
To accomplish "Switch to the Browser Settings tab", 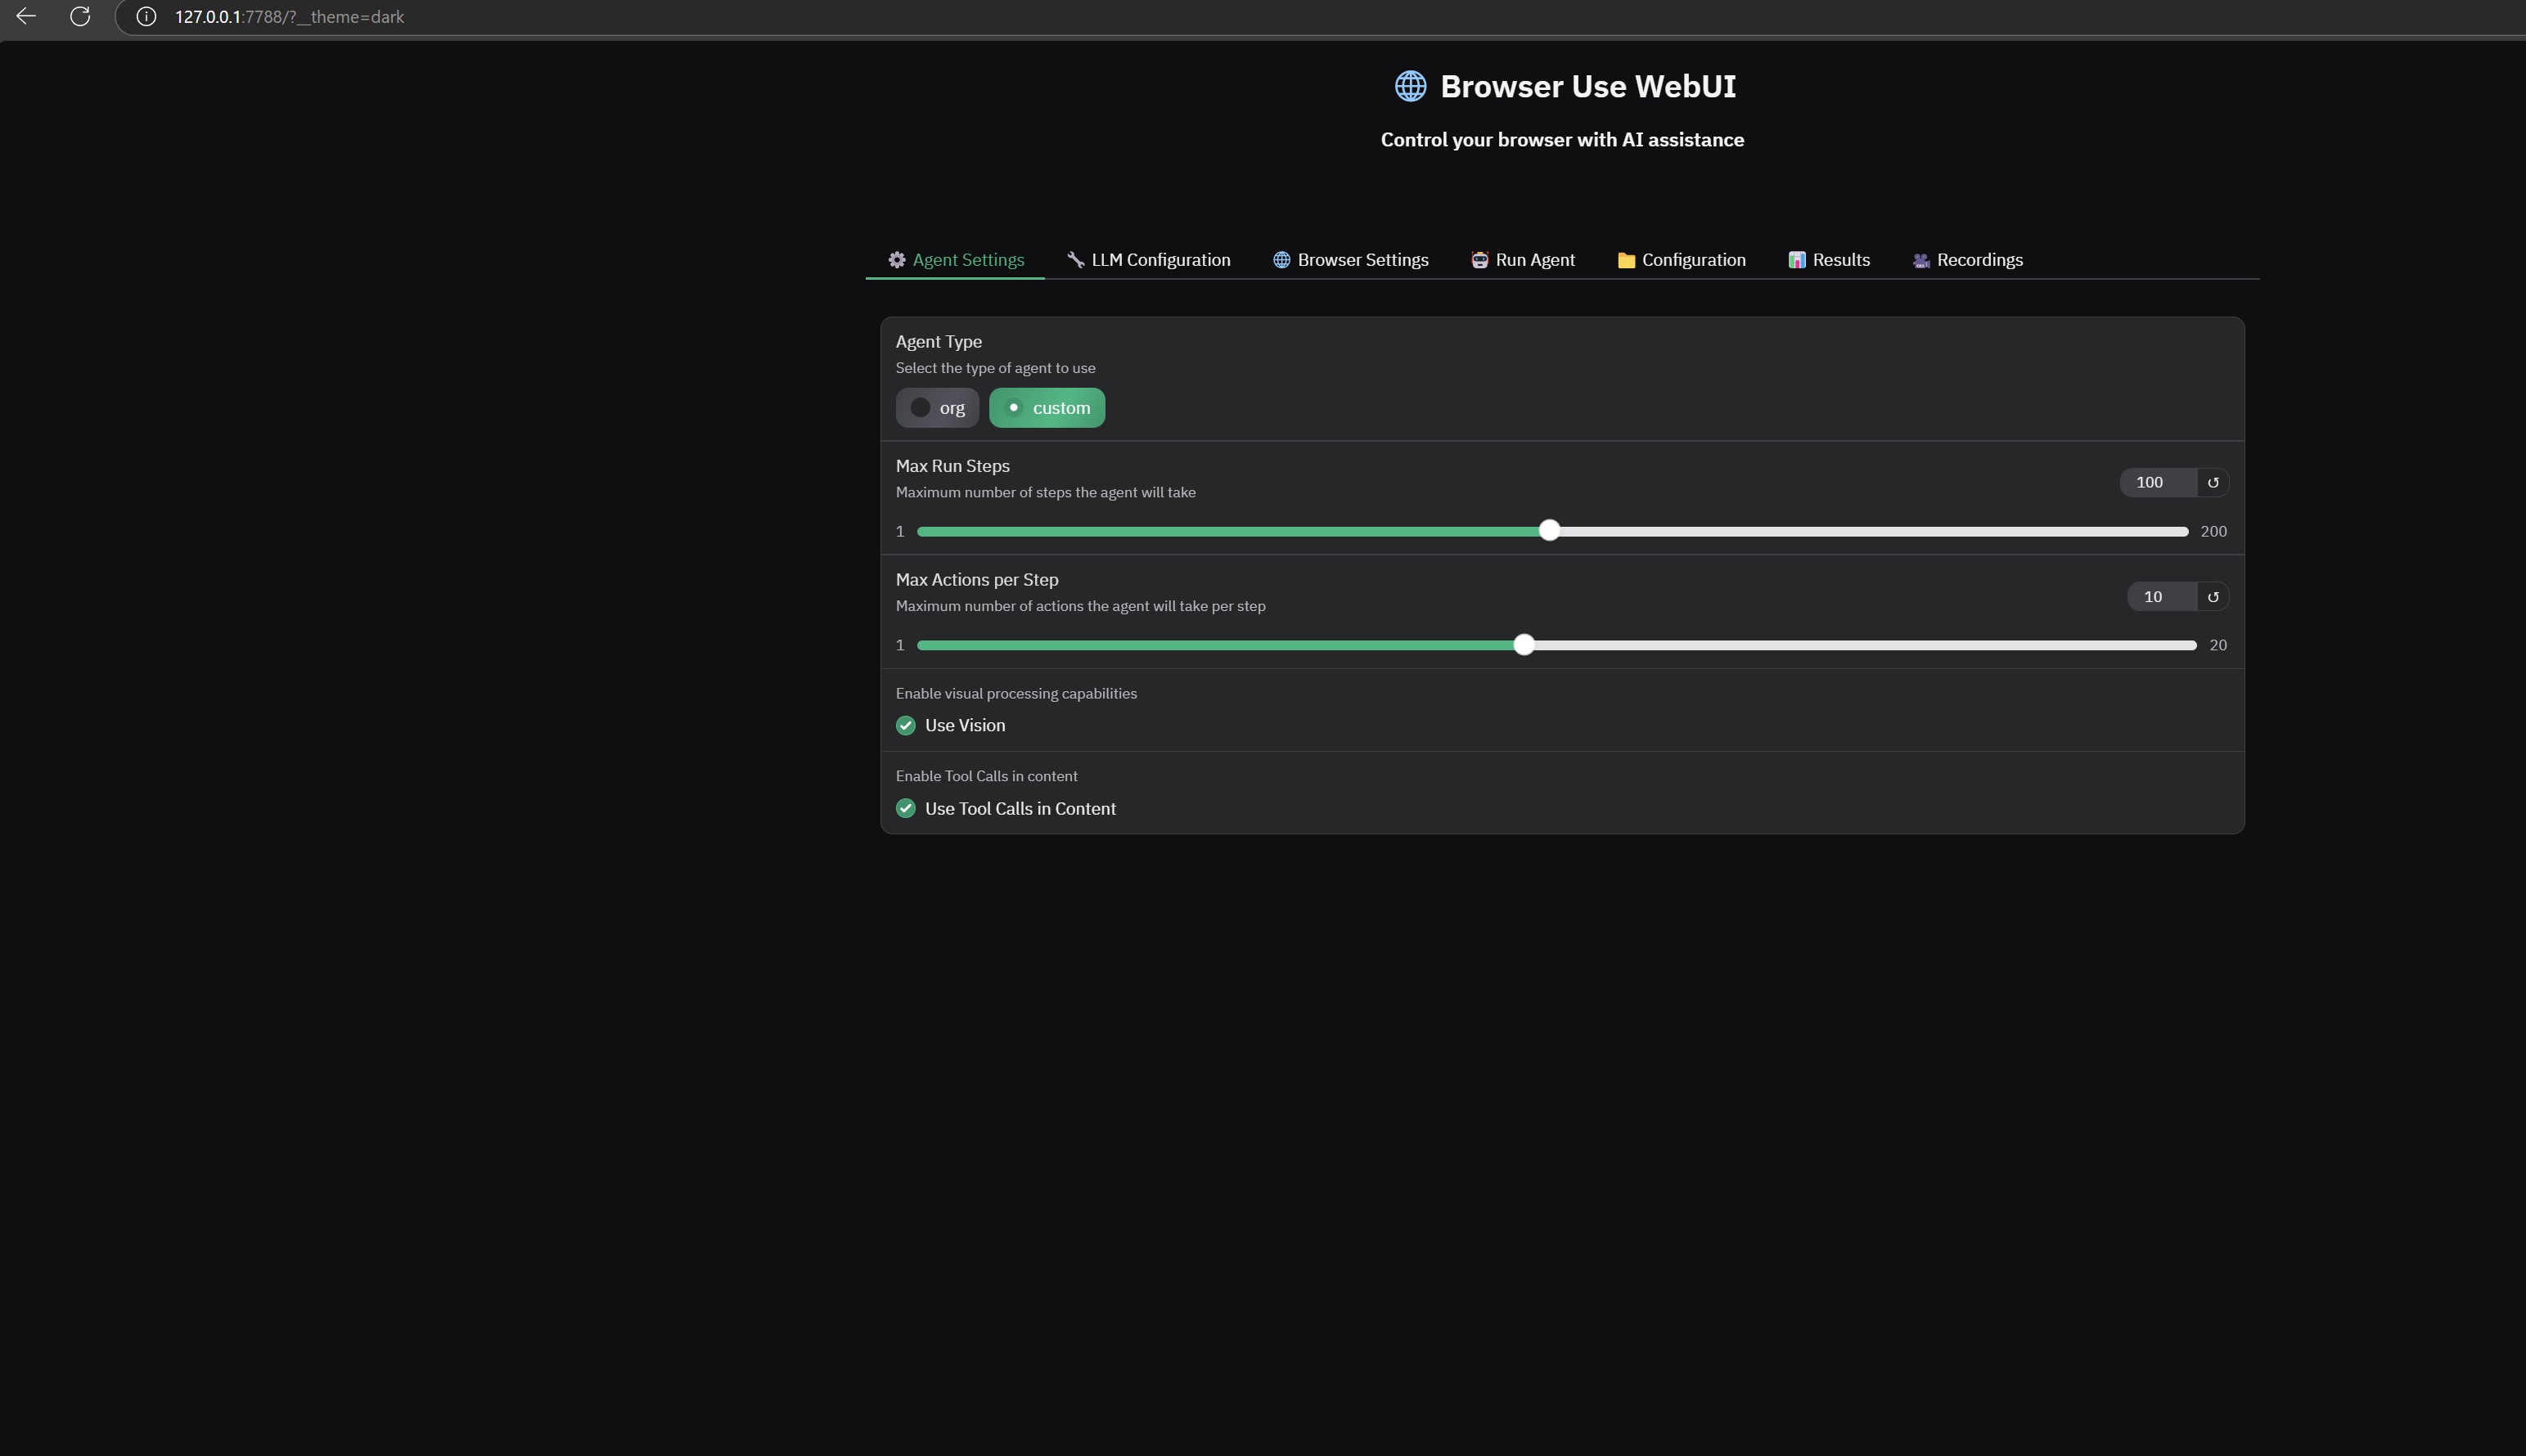I will point(1350,260).
